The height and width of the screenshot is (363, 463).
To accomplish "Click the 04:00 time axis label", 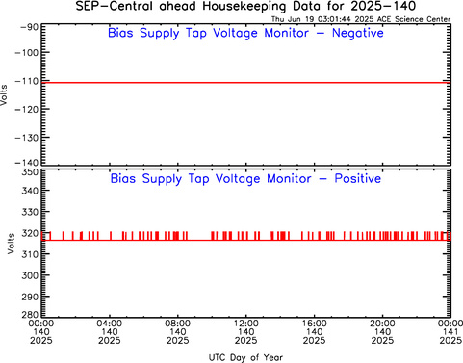I will point(110,324).
